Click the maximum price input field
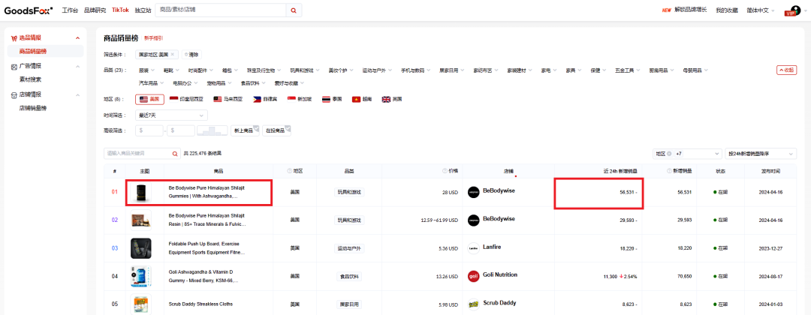The image size is (811, 315). coord(180,130)
